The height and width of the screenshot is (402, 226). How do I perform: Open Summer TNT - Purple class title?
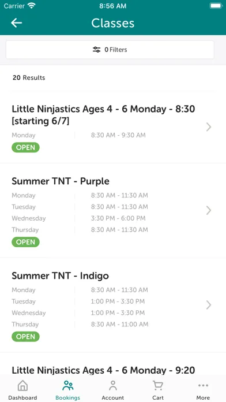click(61, 181)
